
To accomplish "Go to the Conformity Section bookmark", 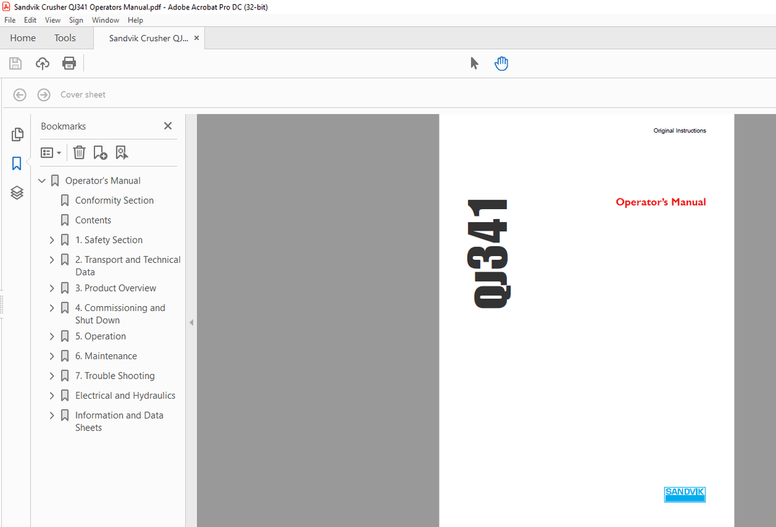I will (x=114, y=200).
